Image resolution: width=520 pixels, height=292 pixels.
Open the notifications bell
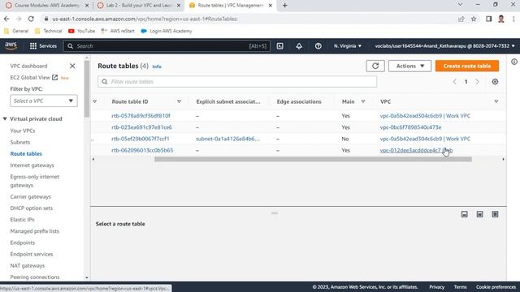point(299,46)
